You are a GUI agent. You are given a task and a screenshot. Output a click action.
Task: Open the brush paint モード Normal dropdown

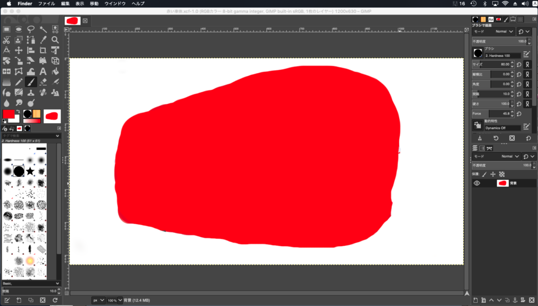[x=504, y=32]
